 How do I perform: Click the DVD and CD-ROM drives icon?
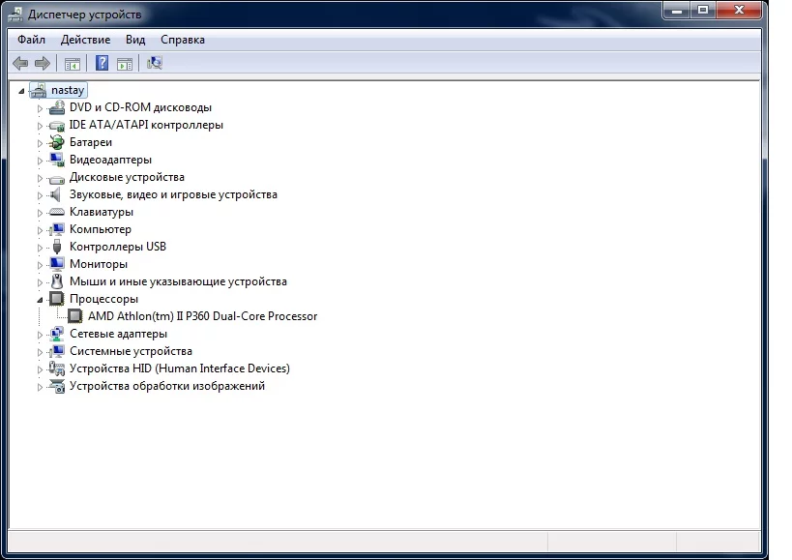56,107
